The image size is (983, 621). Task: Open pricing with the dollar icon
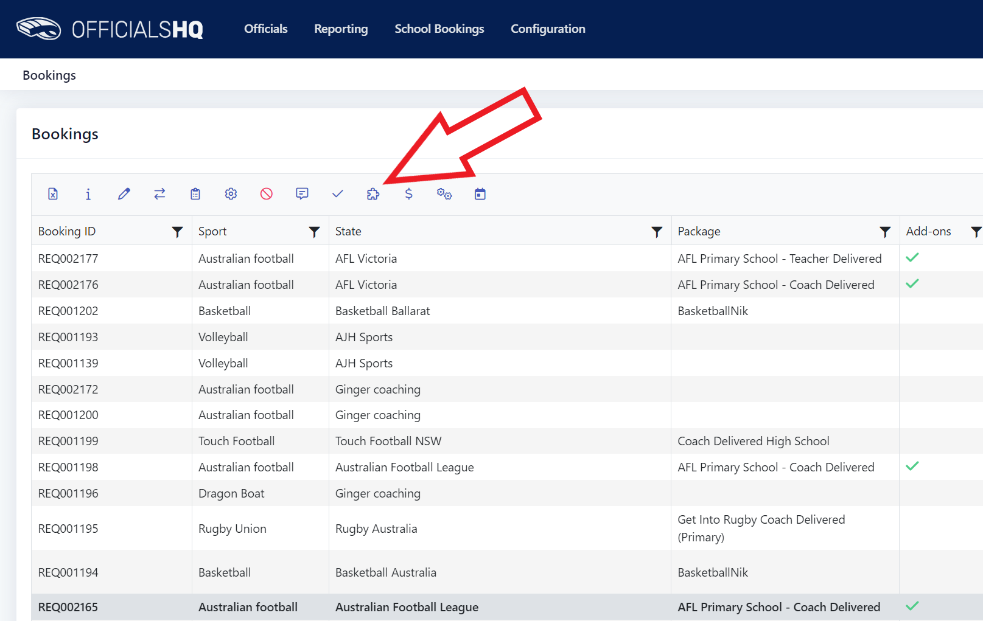408,194
